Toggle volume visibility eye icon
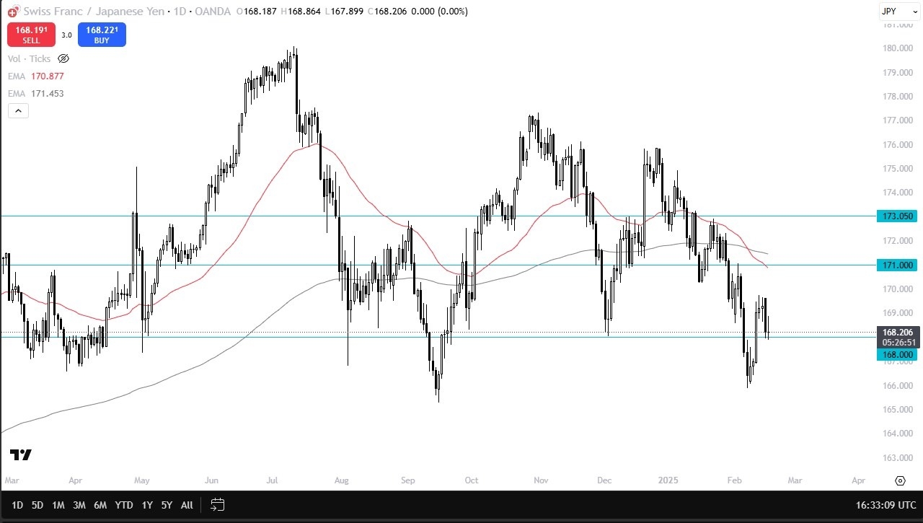Image resolution: width=923 pixels, height=523 pixels. pyautogui.click(x=63, y=58)
